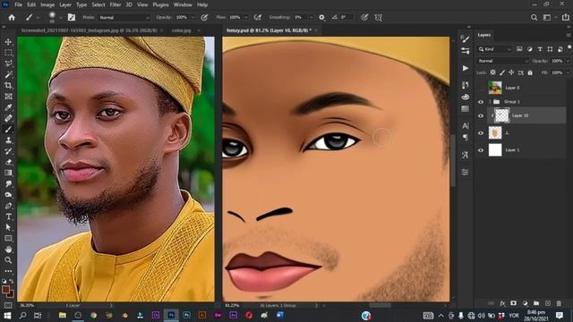Hide Layer 1 with eye icon
573x322 pixels.
[481, 150]
